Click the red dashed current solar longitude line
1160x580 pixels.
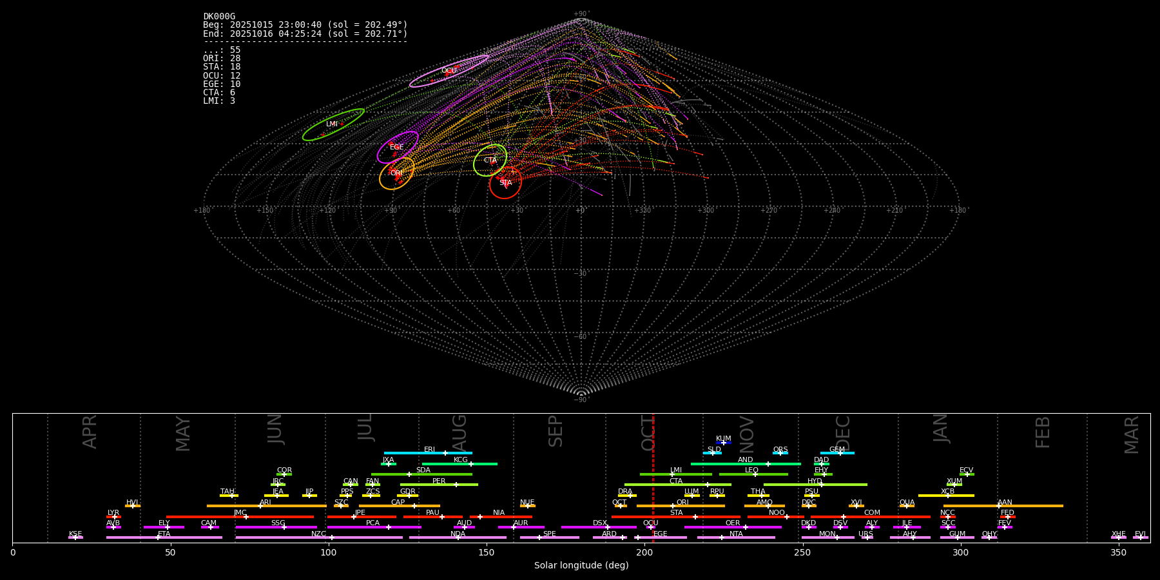point(653,478)
